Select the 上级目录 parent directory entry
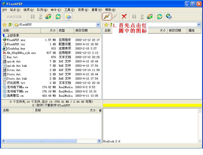This screenshot has height=155, width=203. point(13,35)
